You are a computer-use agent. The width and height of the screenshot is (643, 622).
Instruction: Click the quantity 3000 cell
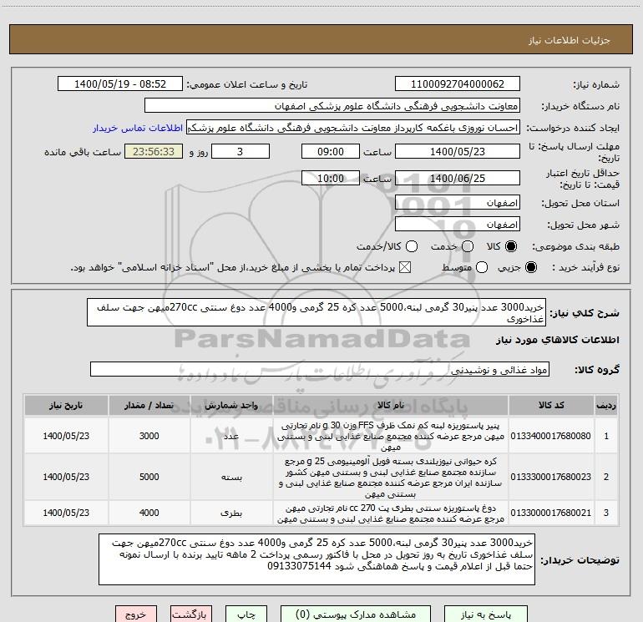pos(149,436)
